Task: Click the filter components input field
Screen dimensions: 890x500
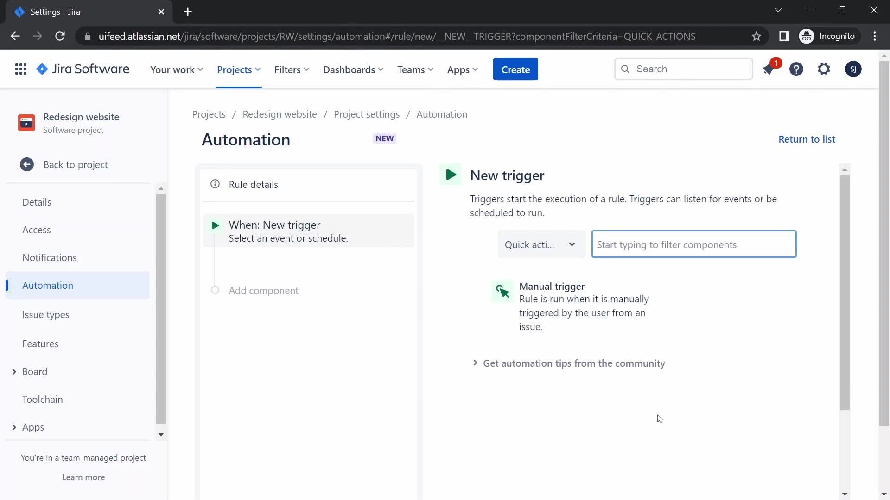Action: click(694, 244)
